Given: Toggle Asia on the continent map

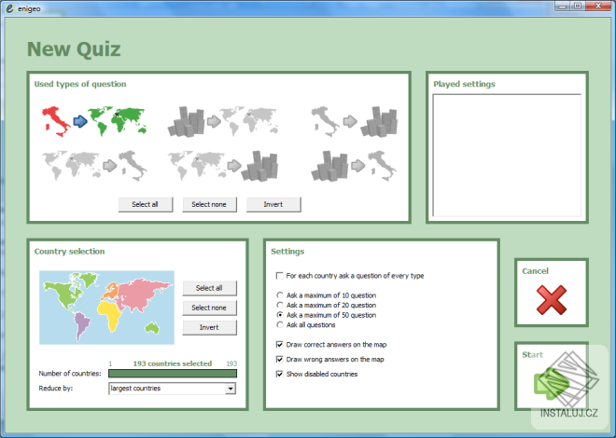Looking at the screenshot, I should click(x=144, y=294).
